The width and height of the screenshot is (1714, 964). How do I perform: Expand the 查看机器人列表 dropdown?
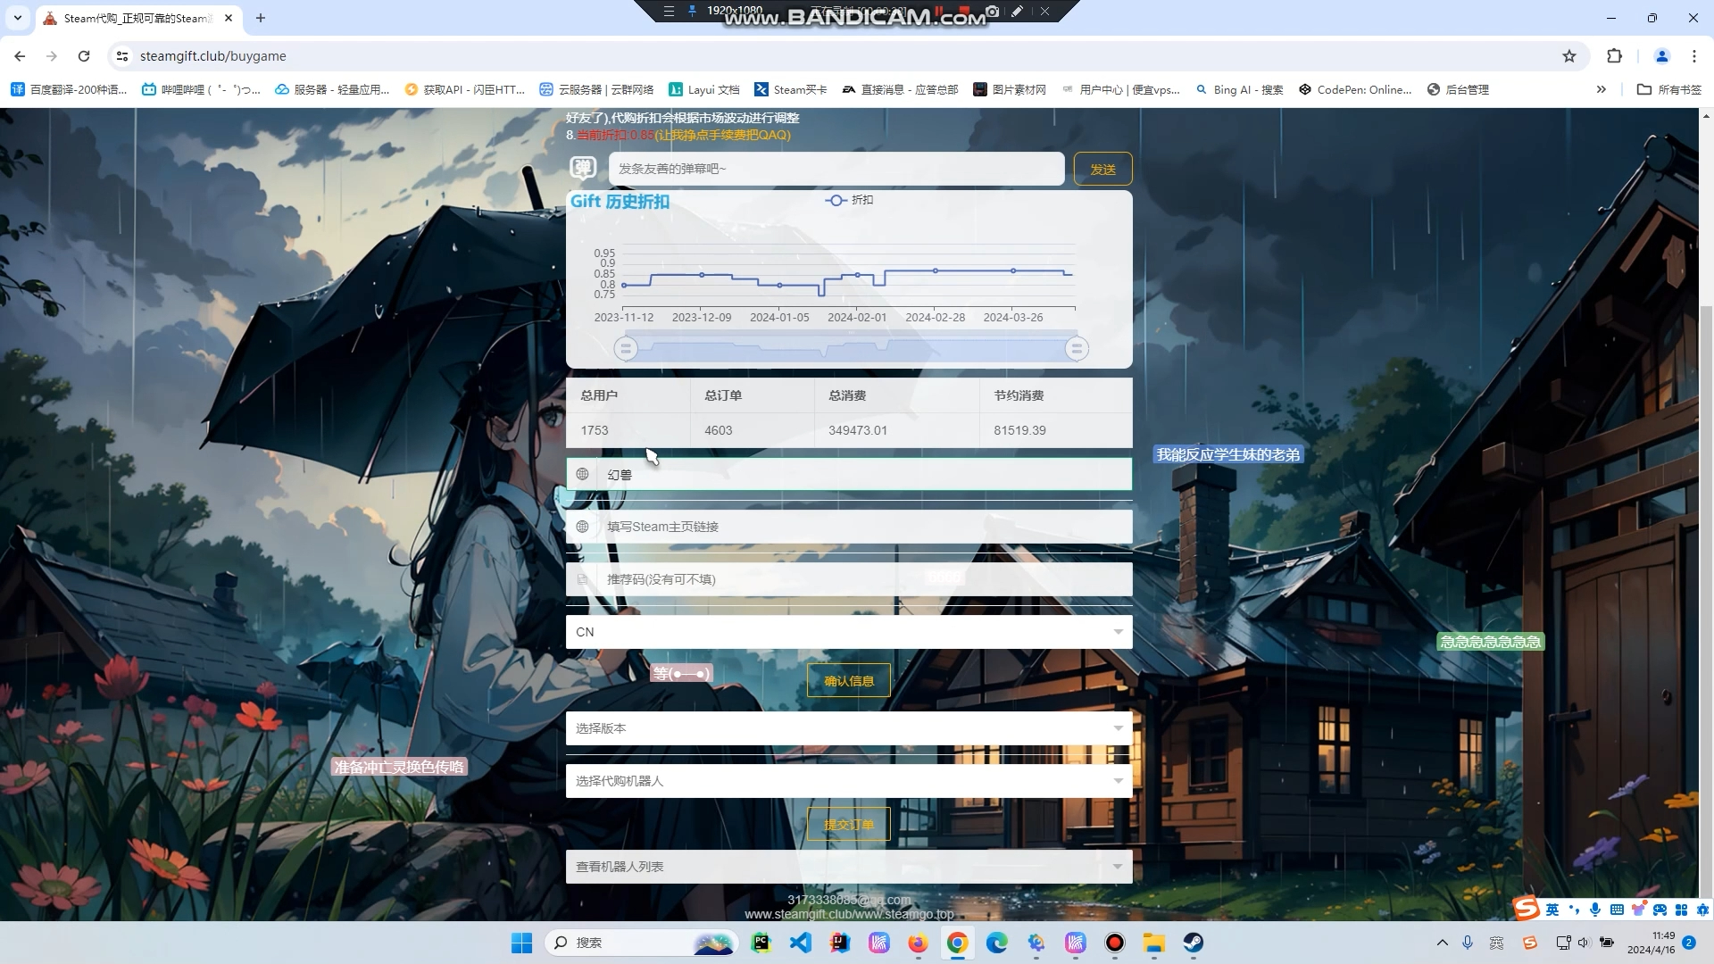tap(849, 867)
